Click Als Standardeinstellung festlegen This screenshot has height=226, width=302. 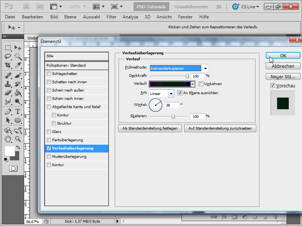(x=150, y=128)
